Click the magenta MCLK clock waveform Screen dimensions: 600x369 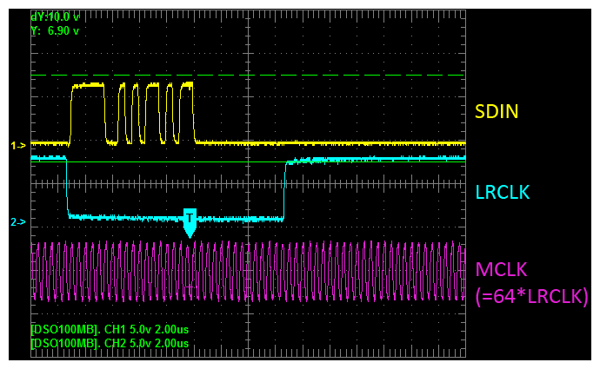tap(248, 271)
